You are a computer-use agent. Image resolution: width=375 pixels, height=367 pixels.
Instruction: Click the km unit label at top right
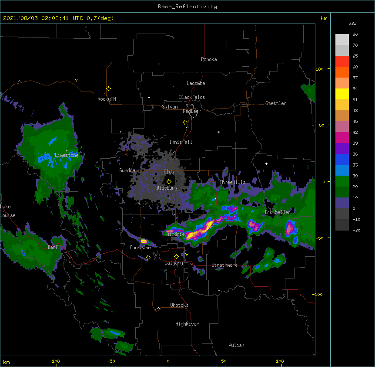[x=324, y=18]
